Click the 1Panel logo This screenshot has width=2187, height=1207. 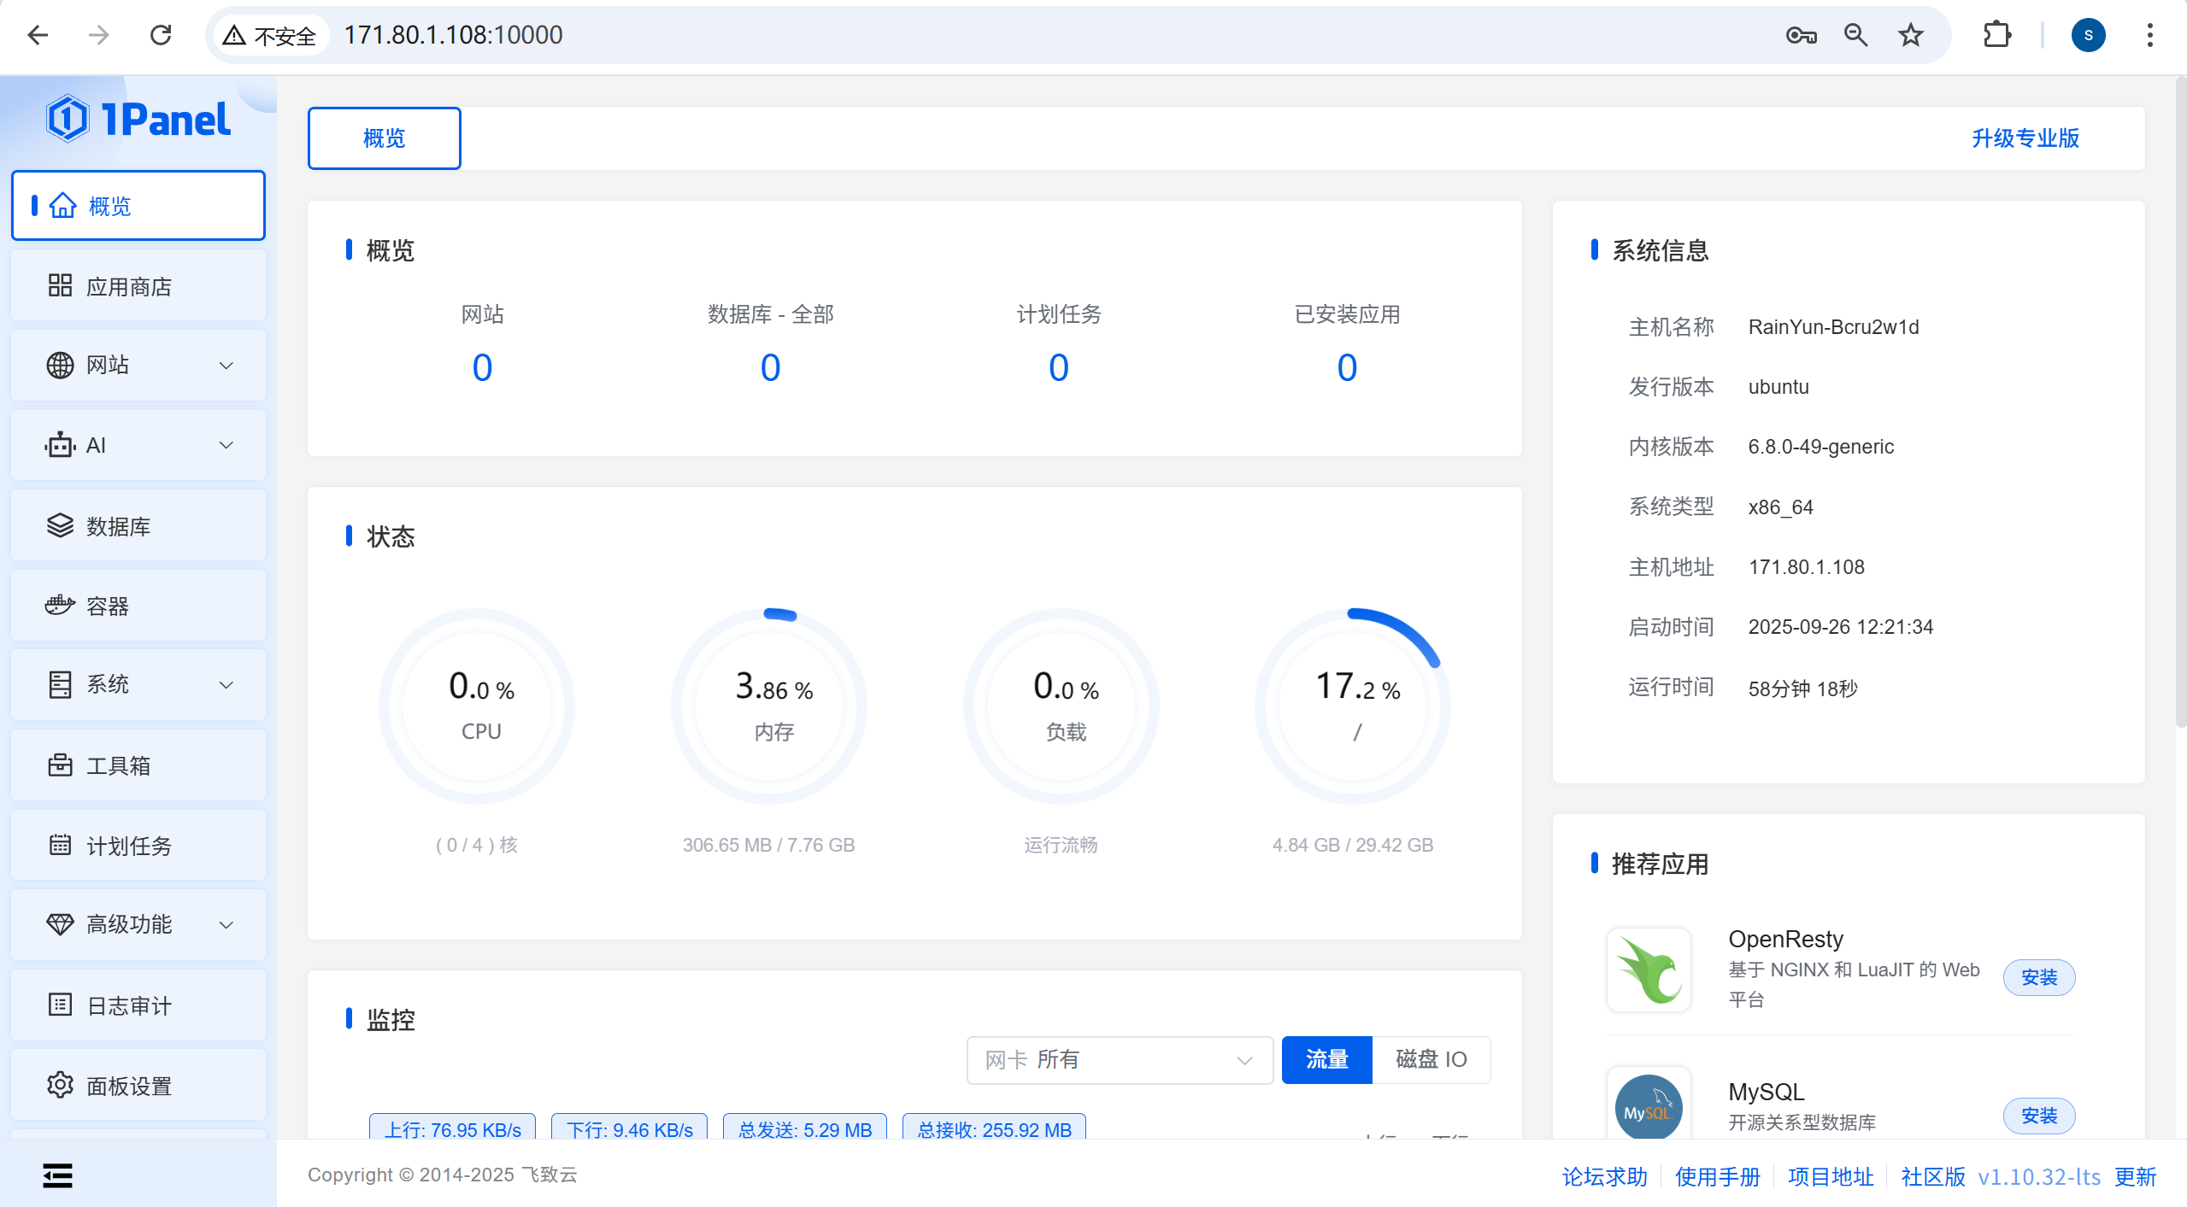(138, 119)
